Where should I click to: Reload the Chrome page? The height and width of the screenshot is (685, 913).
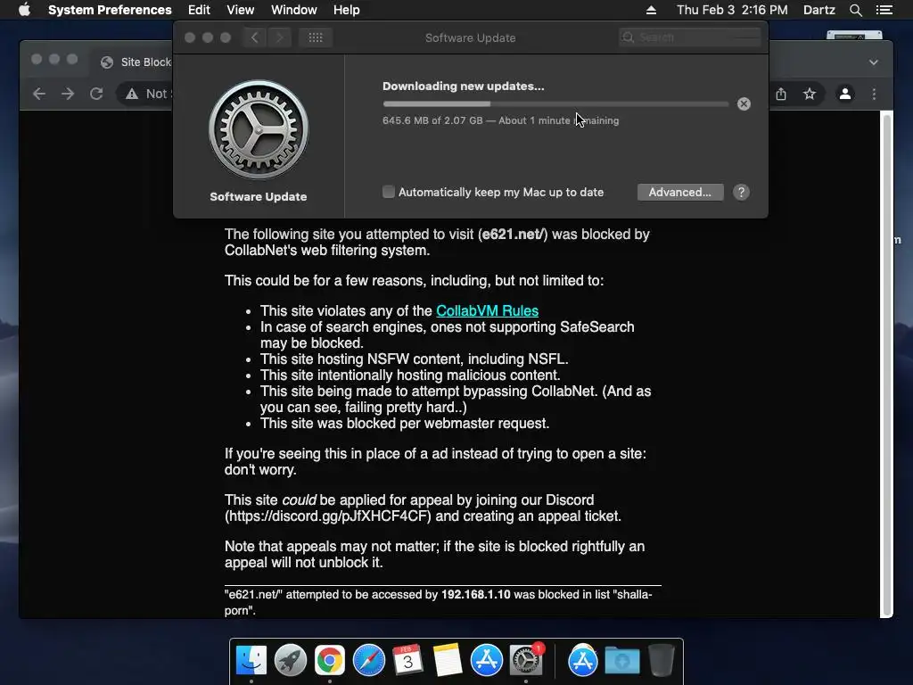pos(96,94)
